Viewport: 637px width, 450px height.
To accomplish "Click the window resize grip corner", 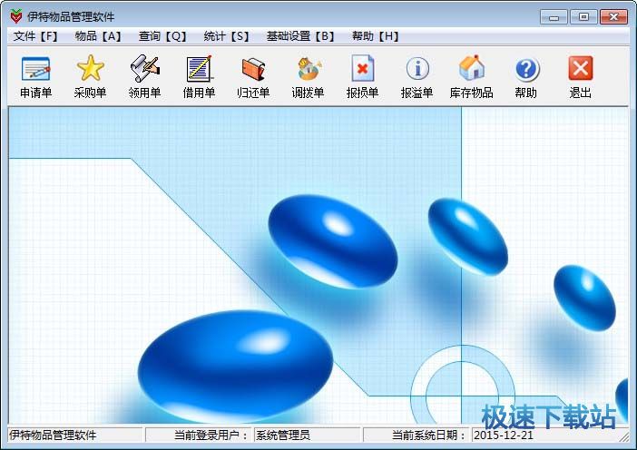I will pos(623,437).
